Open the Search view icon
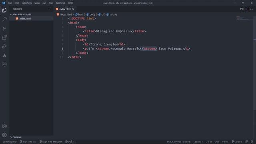 tap(4, 19)
